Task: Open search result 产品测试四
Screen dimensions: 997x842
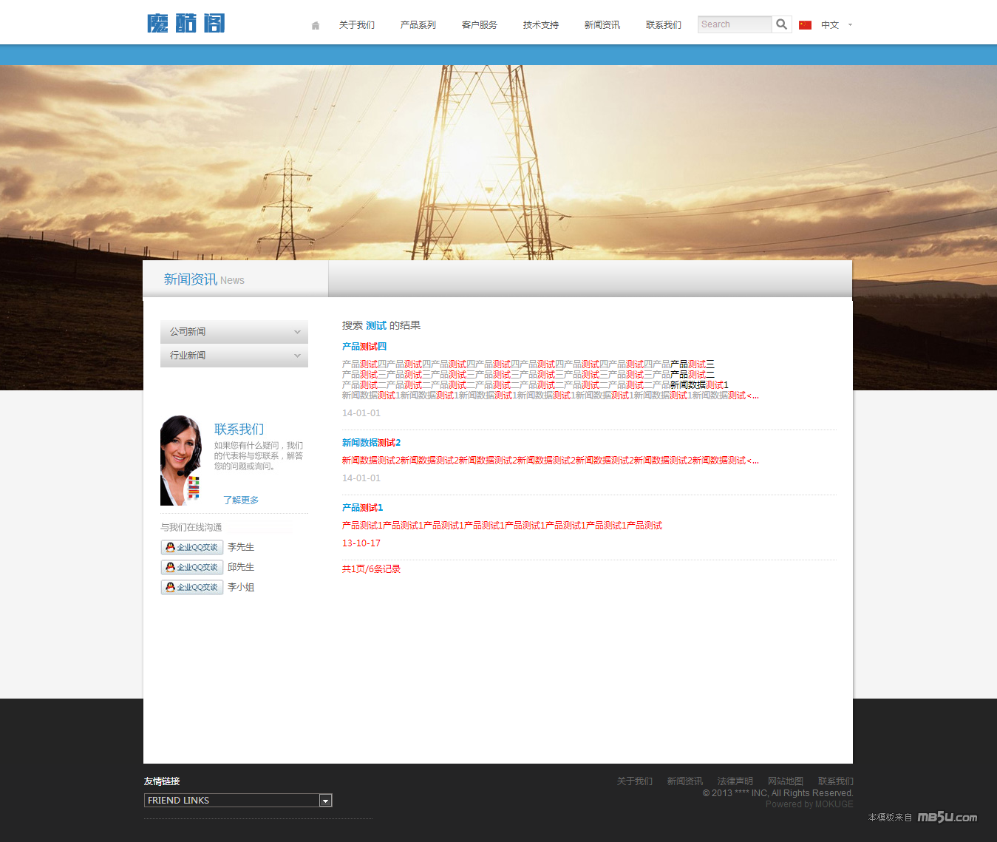Action: (x=364, y=347)
